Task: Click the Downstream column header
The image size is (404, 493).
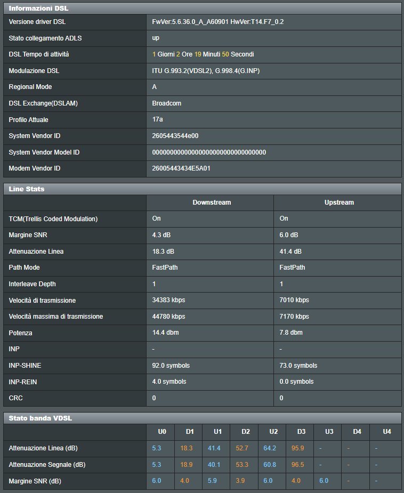Action: pos(212,203)
